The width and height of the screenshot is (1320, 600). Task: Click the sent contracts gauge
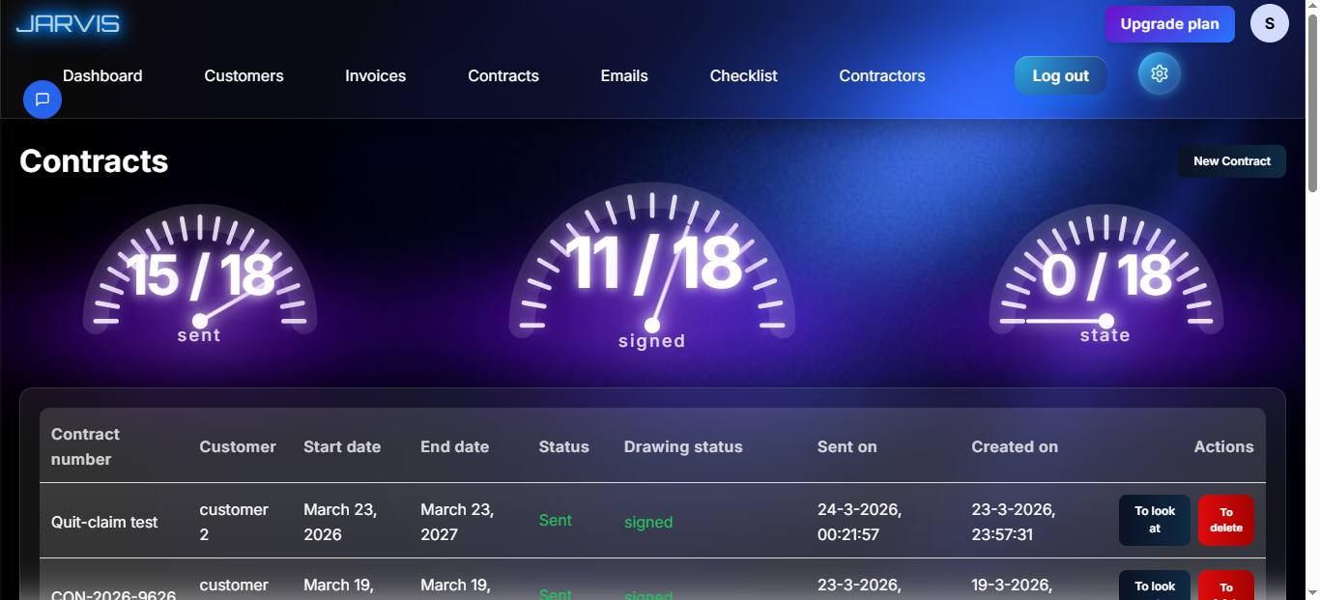point(200,275)
